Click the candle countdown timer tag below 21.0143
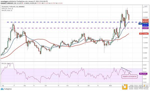Image resolution: width=150 pixels, height=91 pixels. (x=145, y=22)
